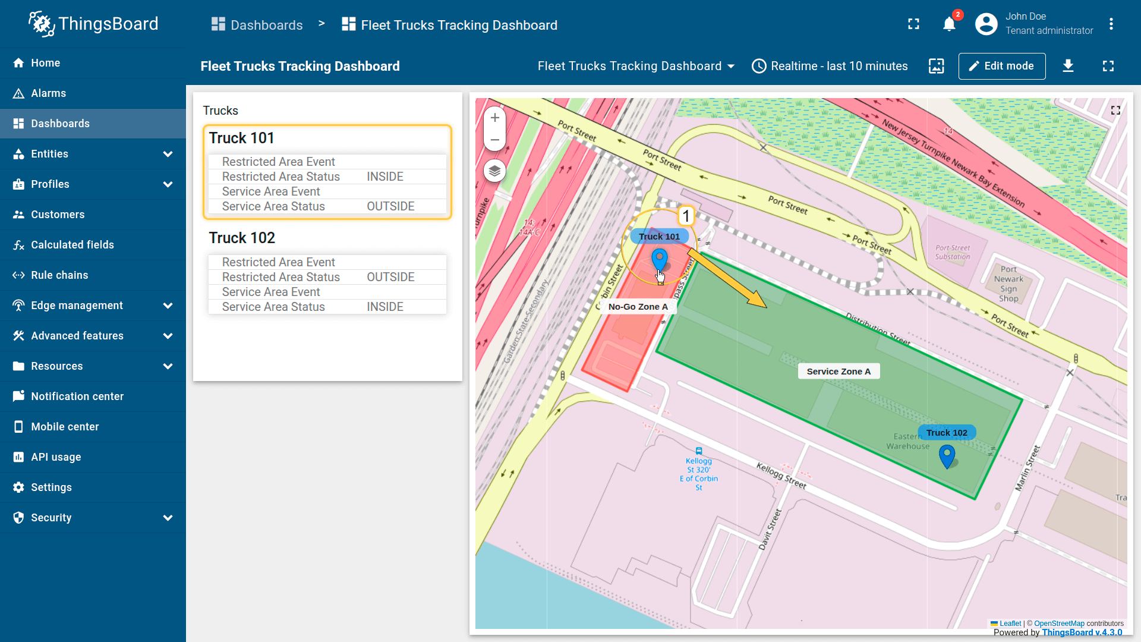1141x642 pixels.
Task: Open the Alarms menu item
Action: [49, 93]
